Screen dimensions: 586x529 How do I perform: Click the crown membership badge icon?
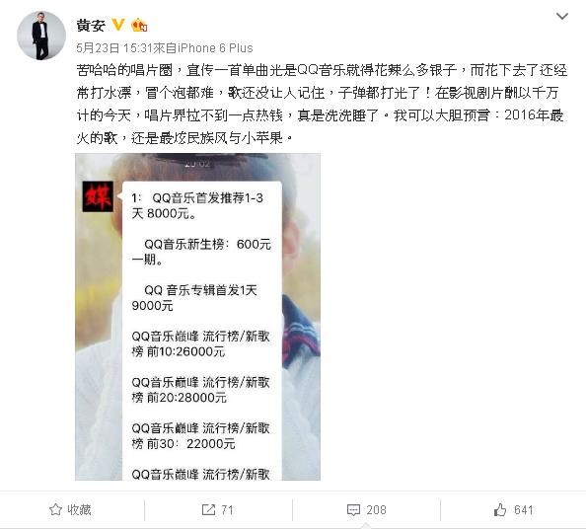point(139,25)
